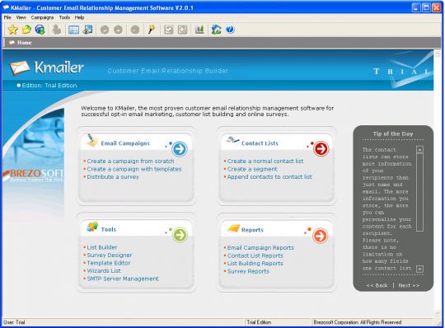This screenshot has width=445, height=328.
Task: Click the first greyed refresh square icon
Action: click(x=169, y=30)
